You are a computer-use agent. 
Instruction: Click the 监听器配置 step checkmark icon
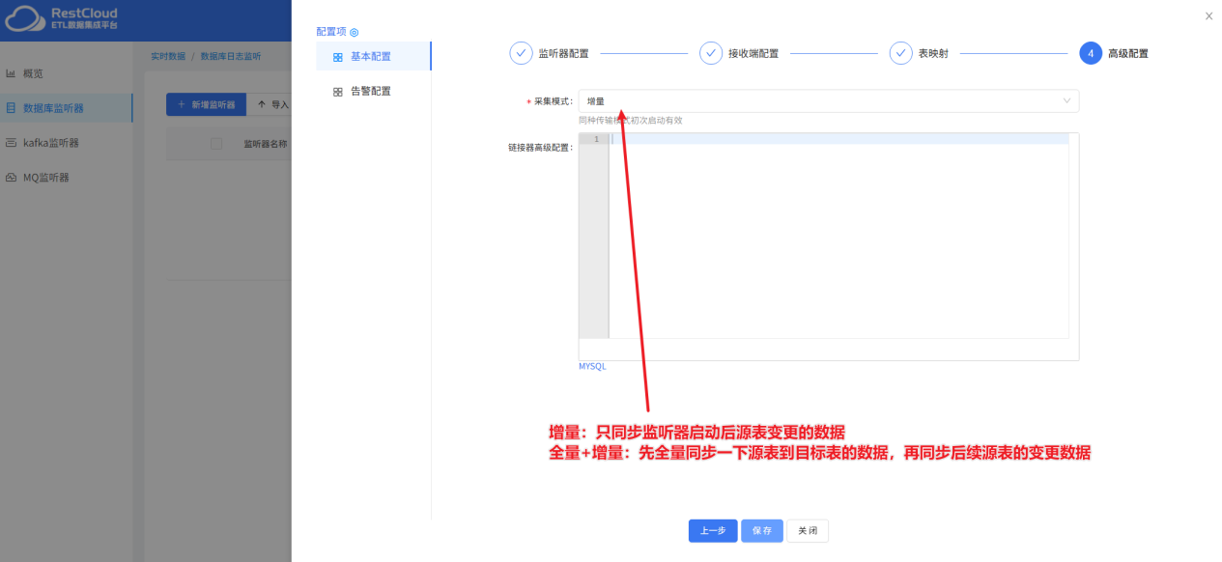(x=520, y=53)
